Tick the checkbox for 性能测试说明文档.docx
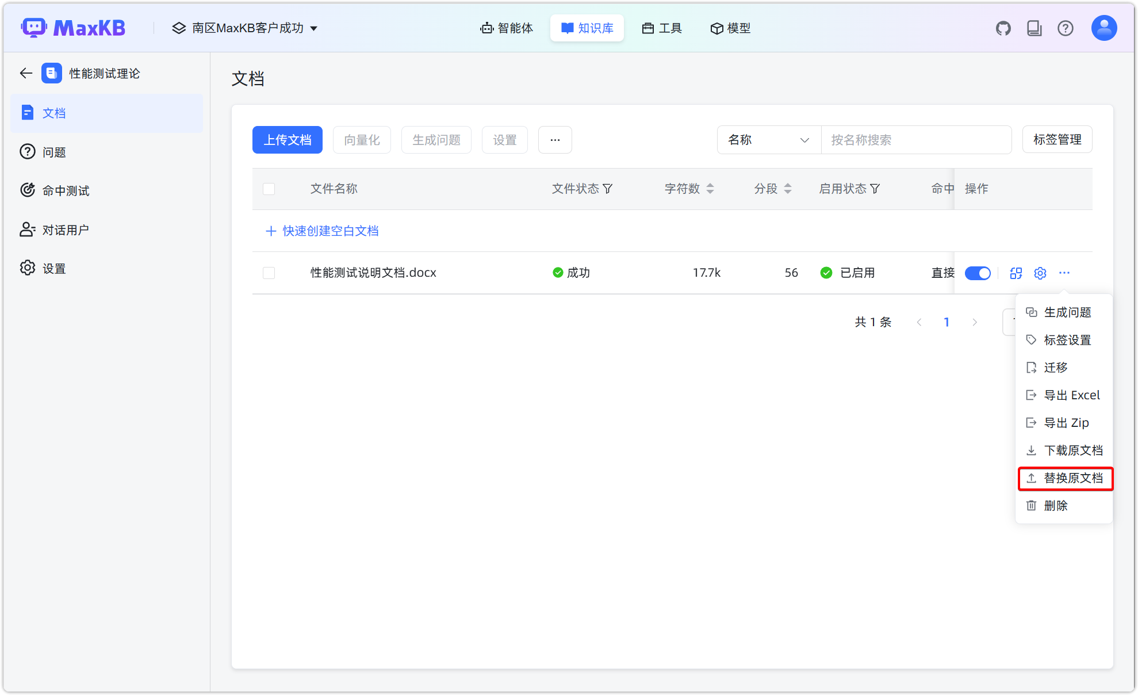Viewport: 1138px width, 695px height. [269, 273]
